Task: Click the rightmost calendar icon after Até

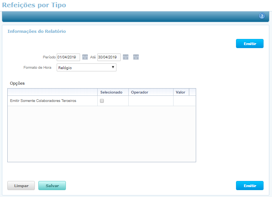Action: point(136,57)
